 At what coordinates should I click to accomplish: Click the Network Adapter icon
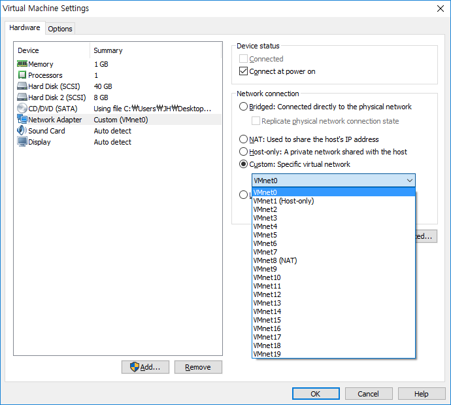(22, 119)
